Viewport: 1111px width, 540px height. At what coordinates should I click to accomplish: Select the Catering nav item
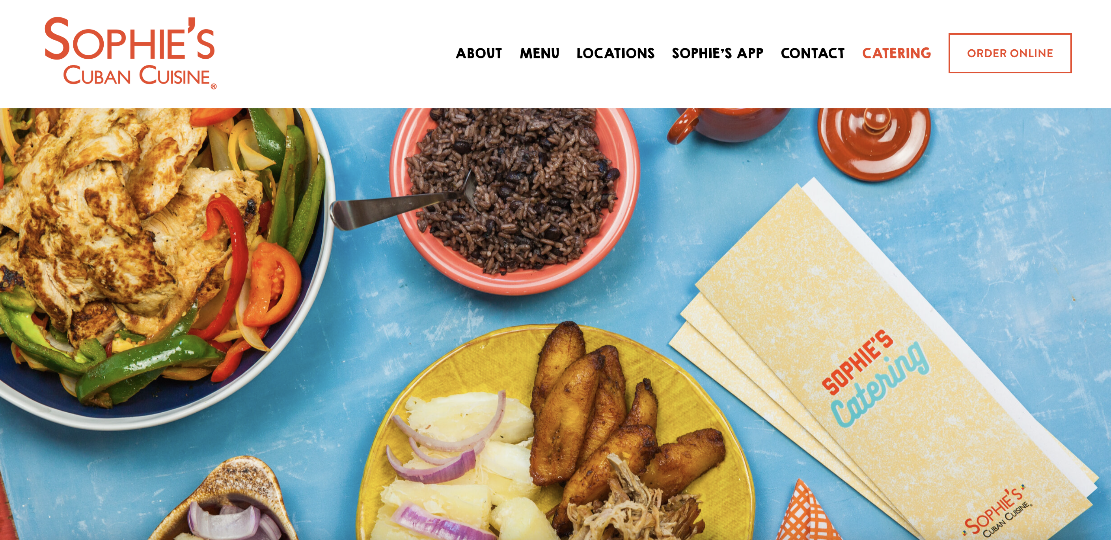897,53
